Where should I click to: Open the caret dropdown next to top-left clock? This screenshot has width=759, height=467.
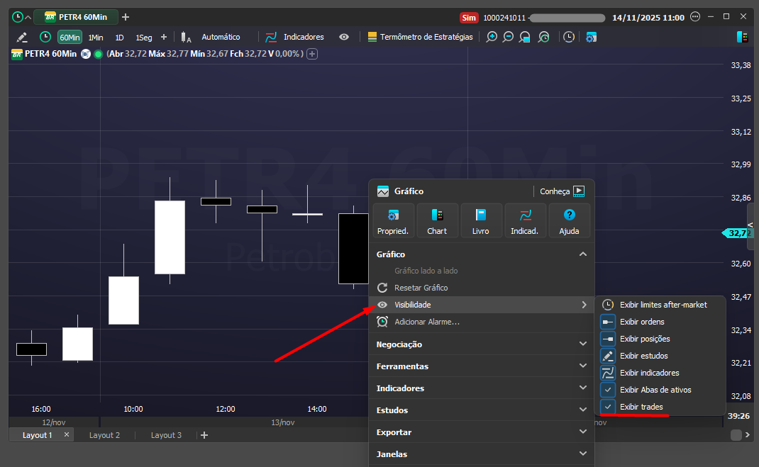(28, 18)
